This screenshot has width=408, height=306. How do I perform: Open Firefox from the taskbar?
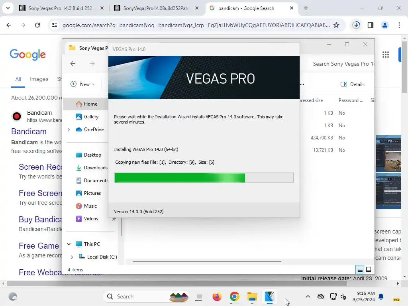(217, 296)
